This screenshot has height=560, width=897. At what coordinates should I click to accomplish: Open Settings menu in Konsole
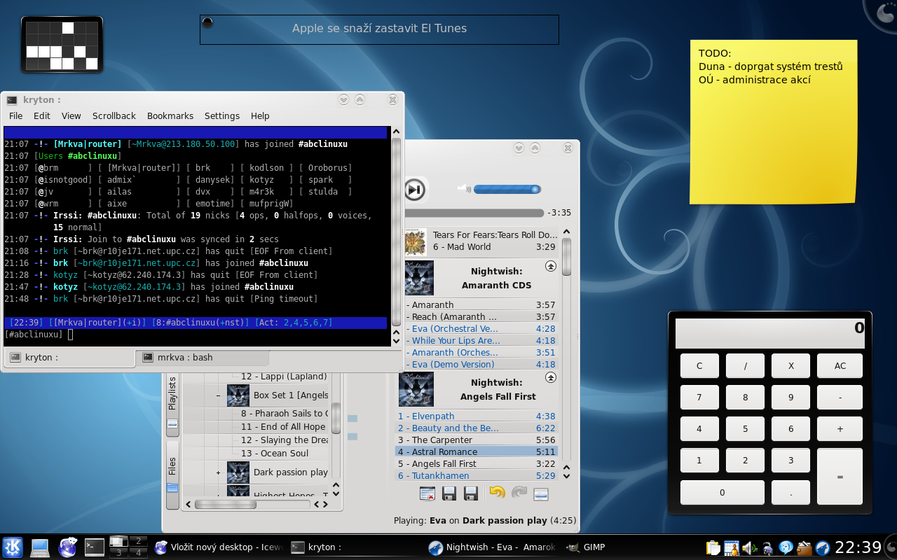pos(222,115)
